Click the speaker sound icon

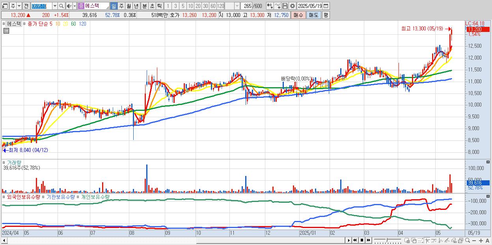(69, 6)
